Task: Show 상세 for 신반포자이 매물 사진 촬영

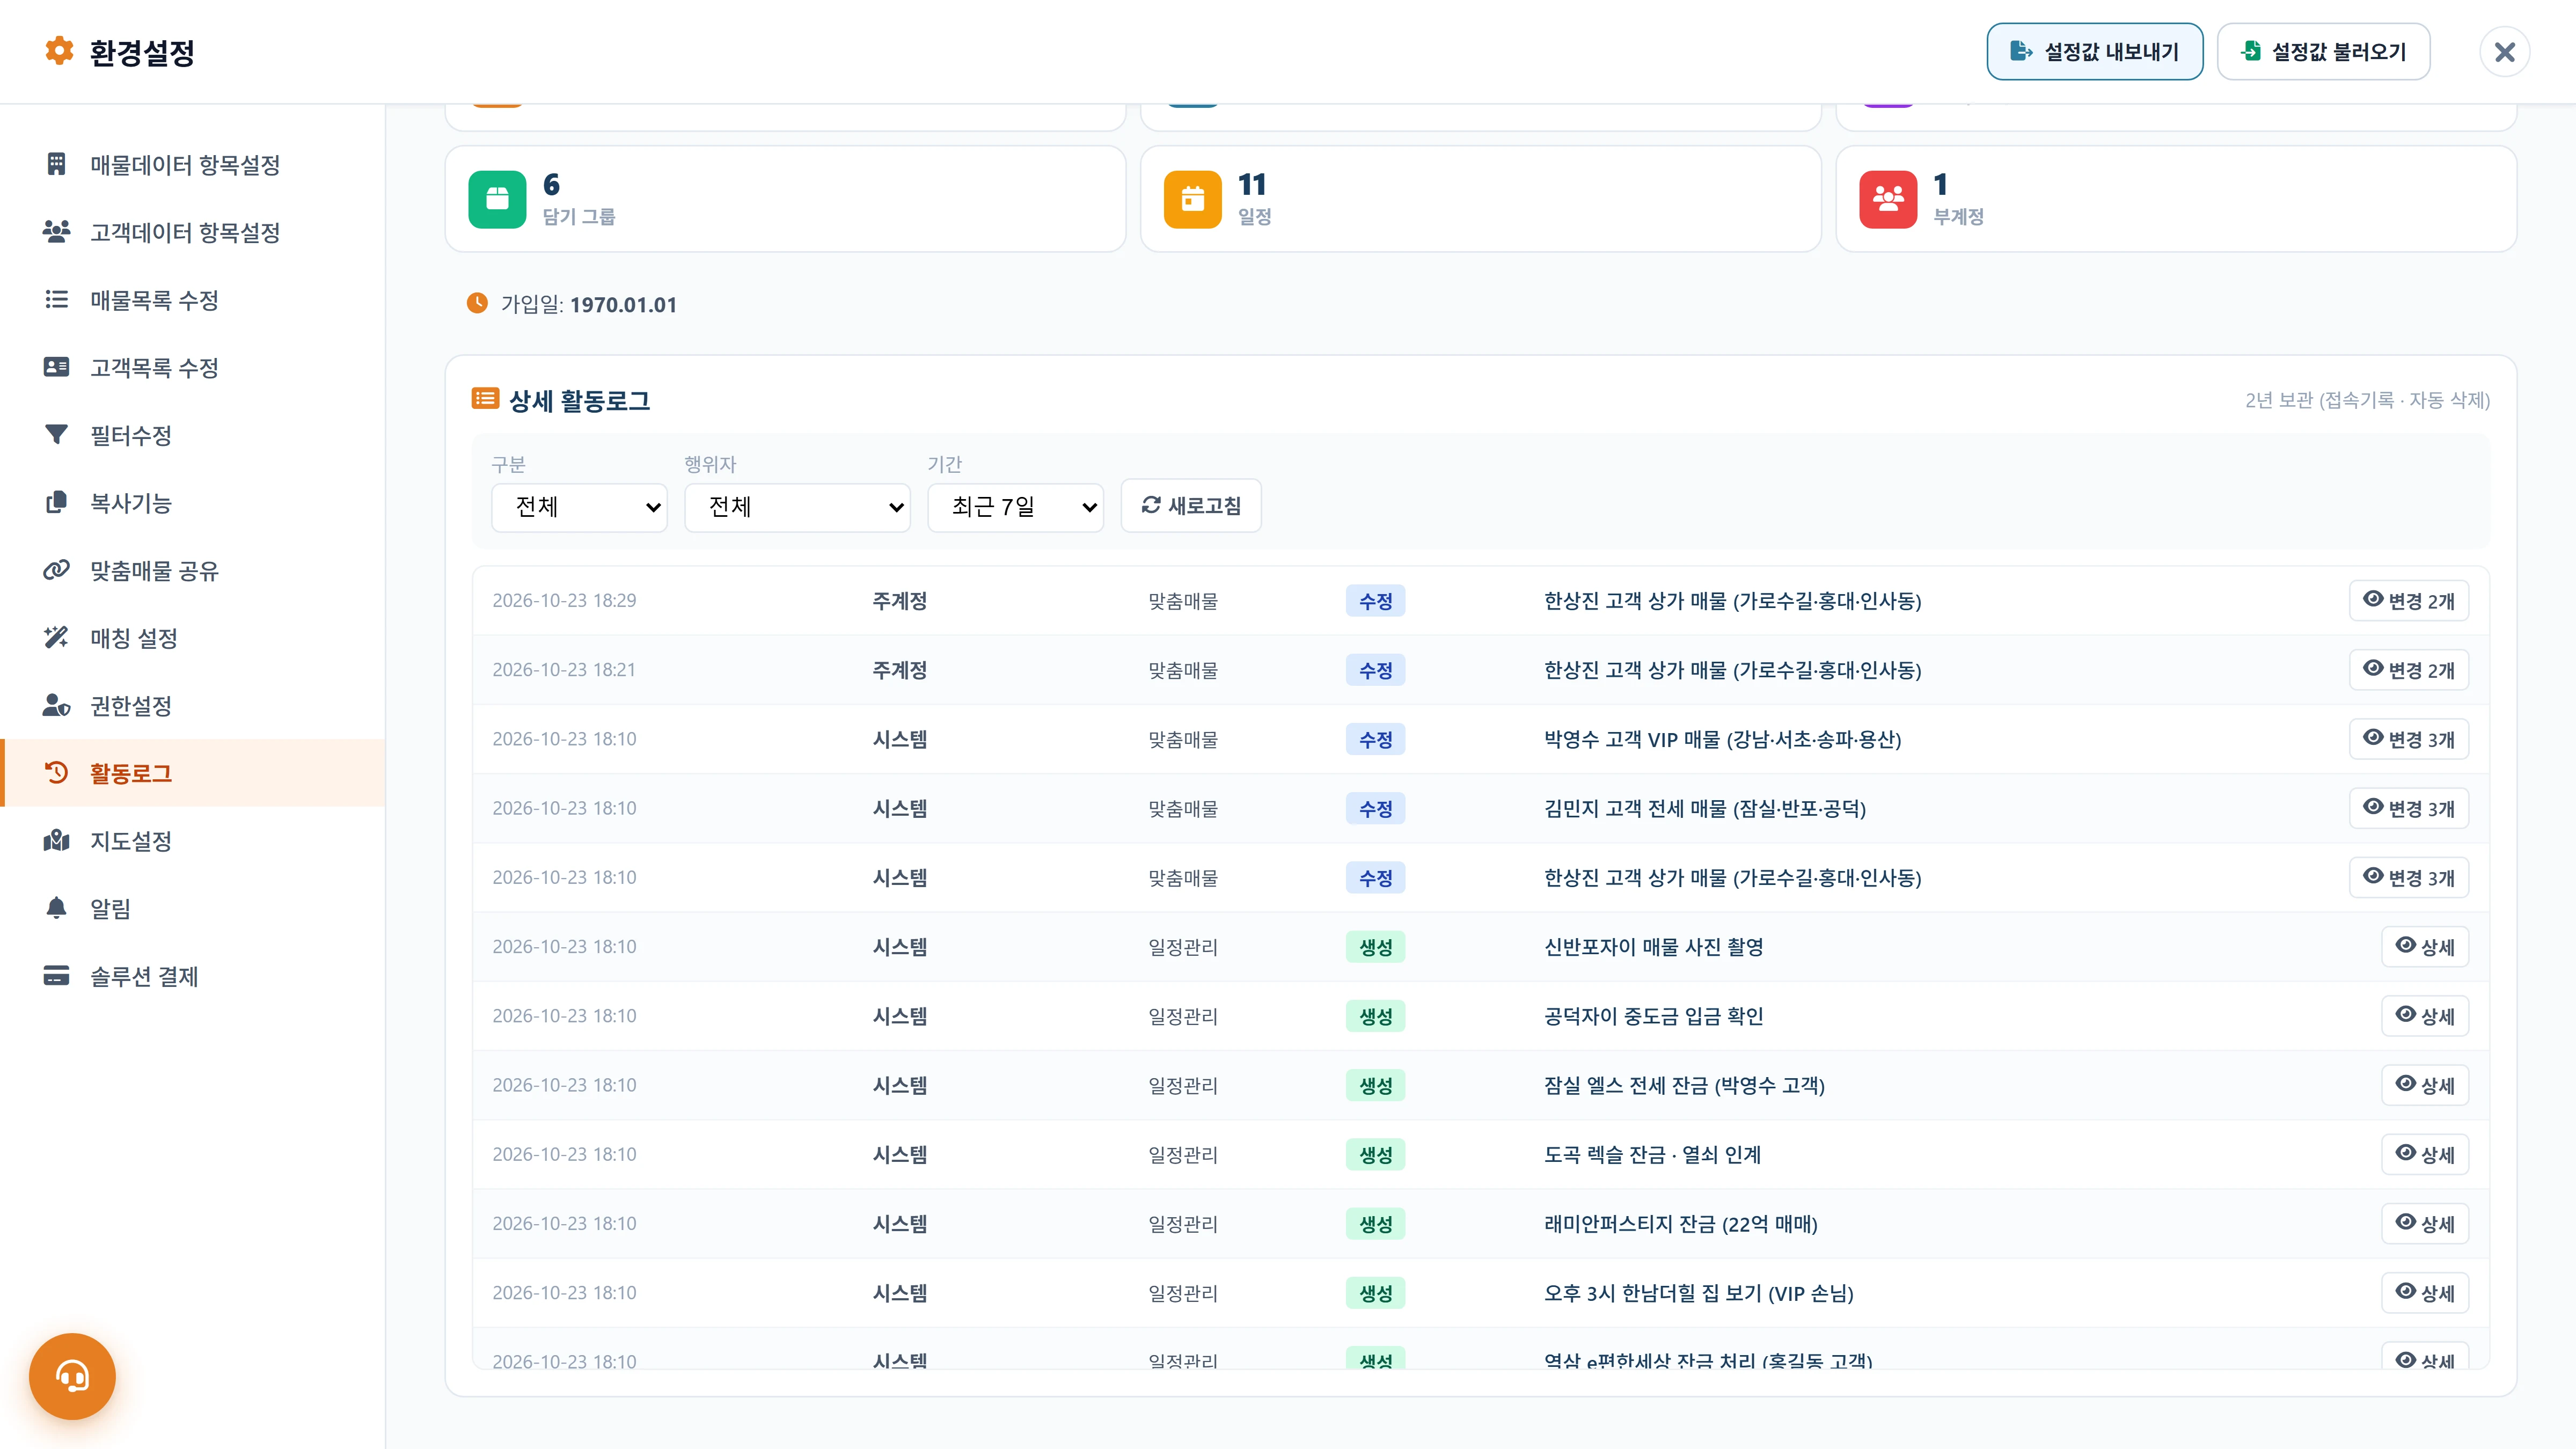Action: (x=2424, y=946)
